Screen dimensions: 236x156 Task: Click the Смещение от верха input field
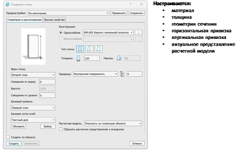point(47,82)
